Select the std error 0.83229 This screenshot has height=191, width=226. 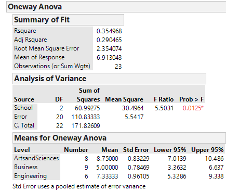click(139, 159)
